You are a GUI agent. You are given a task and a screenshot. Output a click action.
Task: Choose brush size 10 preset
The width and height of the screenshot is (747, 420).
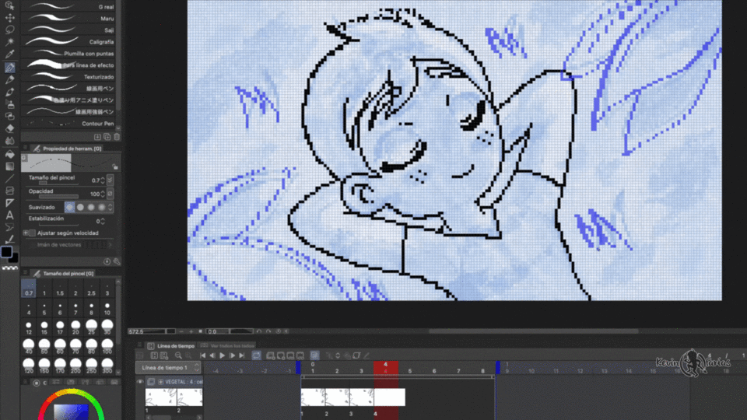(107, 309)
